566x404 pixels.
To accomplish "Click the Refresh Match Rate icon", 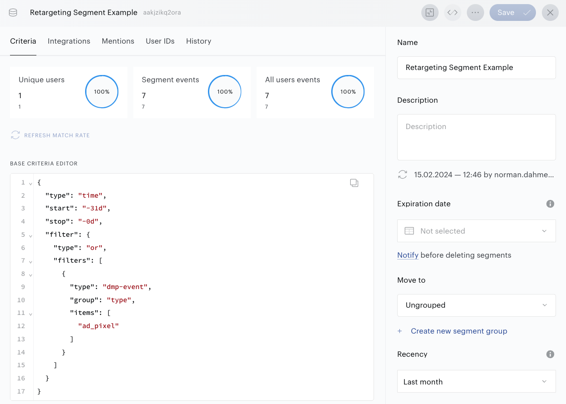I will click(x=15, y=135).
